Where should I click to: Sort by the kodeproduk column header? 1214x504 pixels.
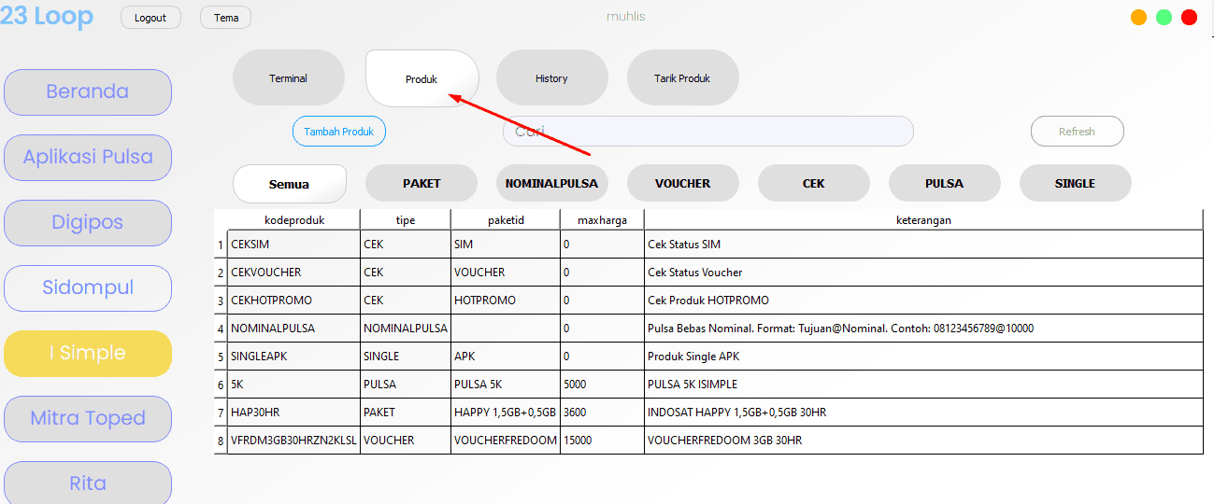293,219
